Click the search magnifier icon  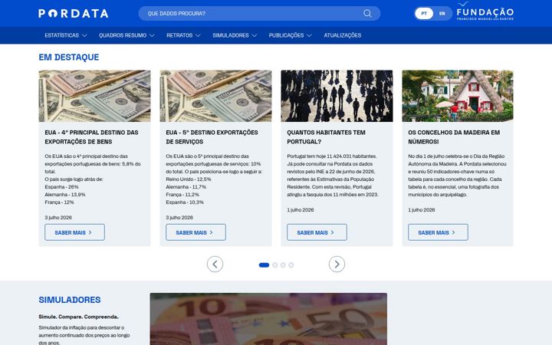(x=367, y=13)
